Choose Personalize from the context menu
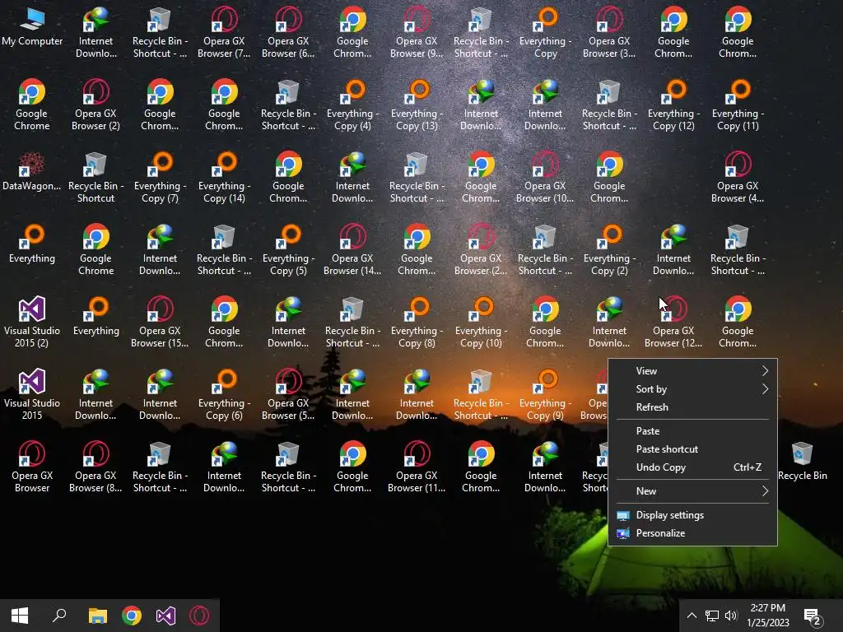 coord(692,533)
